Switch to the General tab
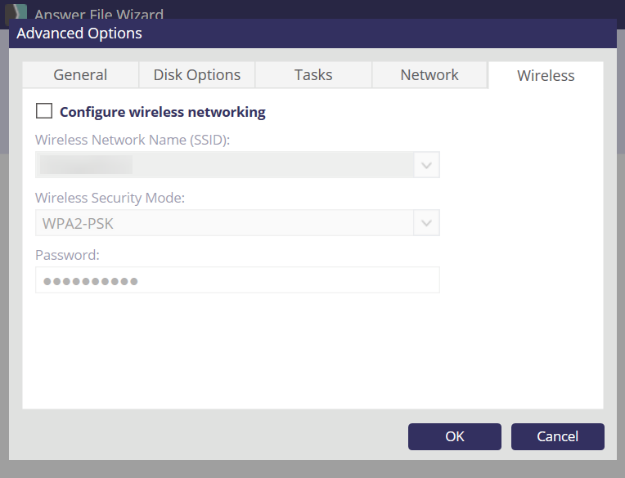 (x=80, y=74)
